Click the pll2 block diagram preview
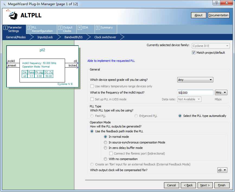The height and width of the screenshot is (192, 235). click(x=42, y=66)
